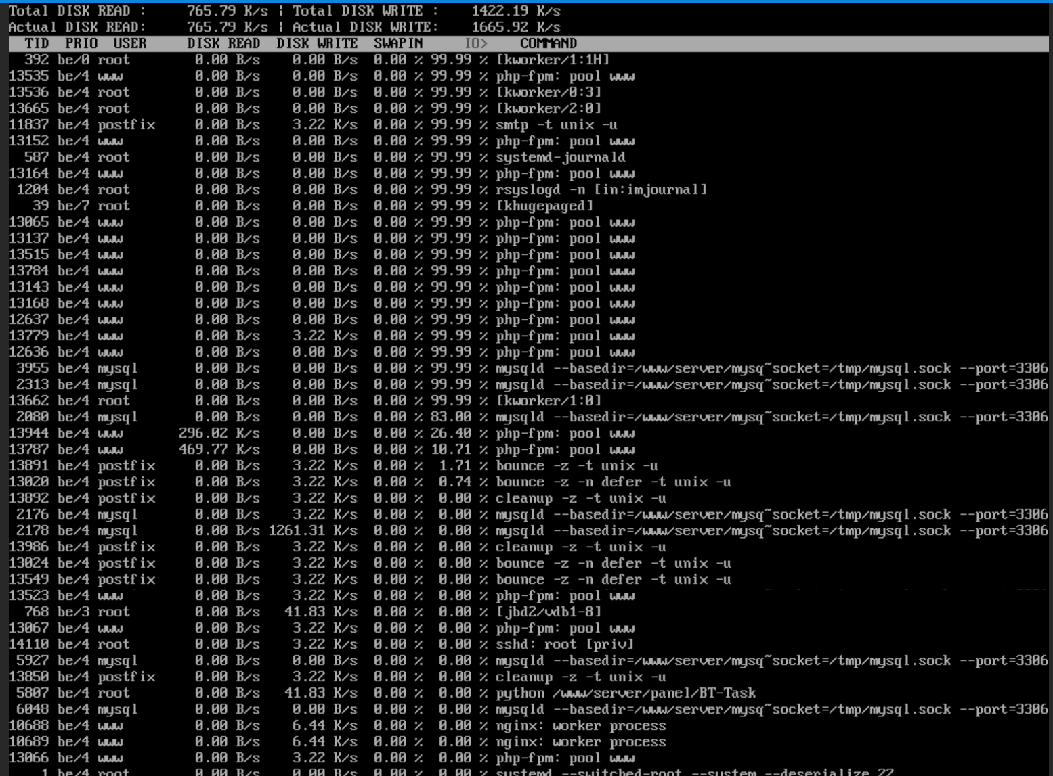Select the SWAPIN column header
The height and width of the screenshot is (776, 1053).
click(x=398, y=43)
